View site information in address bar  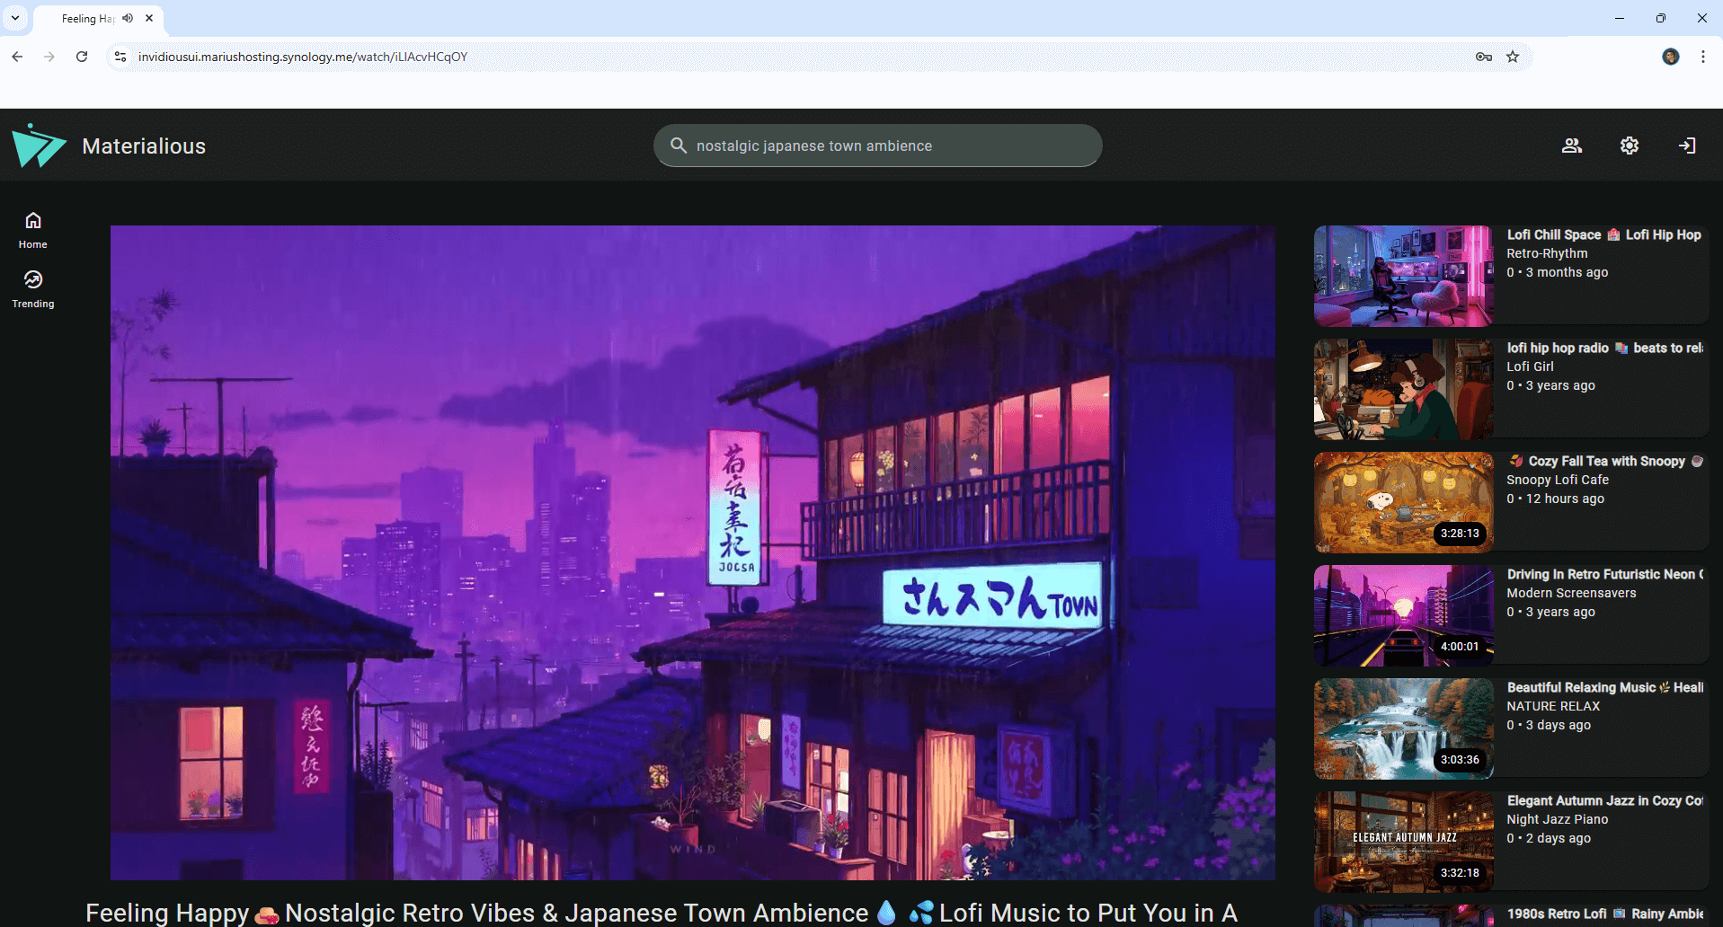(x=120, y=57)
